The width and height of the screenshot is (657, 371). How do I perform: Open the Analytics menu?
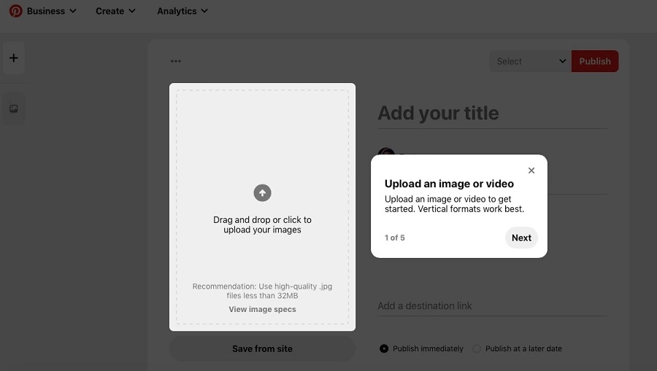click(x=182, y=11)
